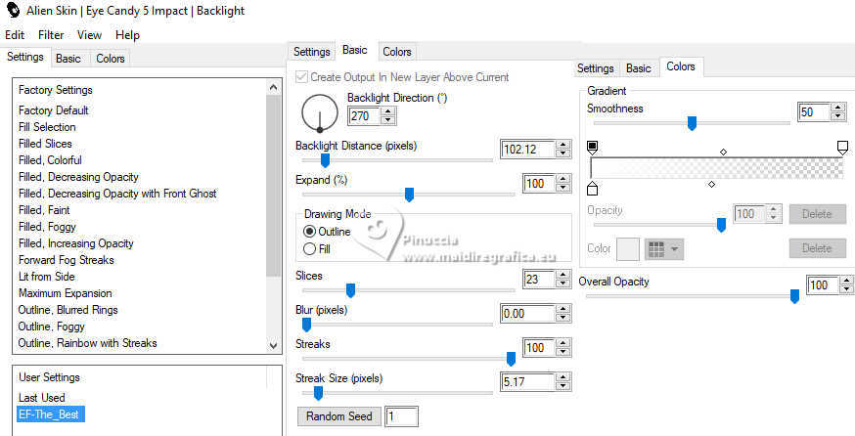855x436 pixels.
Task: Click the backlight direction dial
Action: point(319,114)
